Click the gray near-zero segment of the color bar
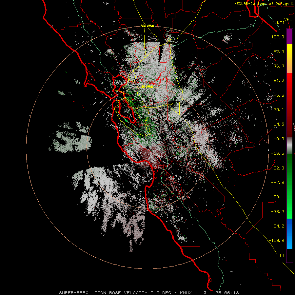The width and height of the screenshot is (295, 295). click(x=289, y=146)
